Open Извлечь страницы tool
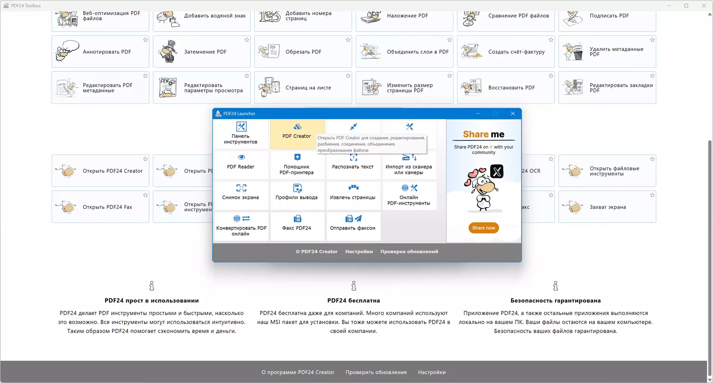Image resolution: width=713 pixels, height=383 pixels. 353,195
